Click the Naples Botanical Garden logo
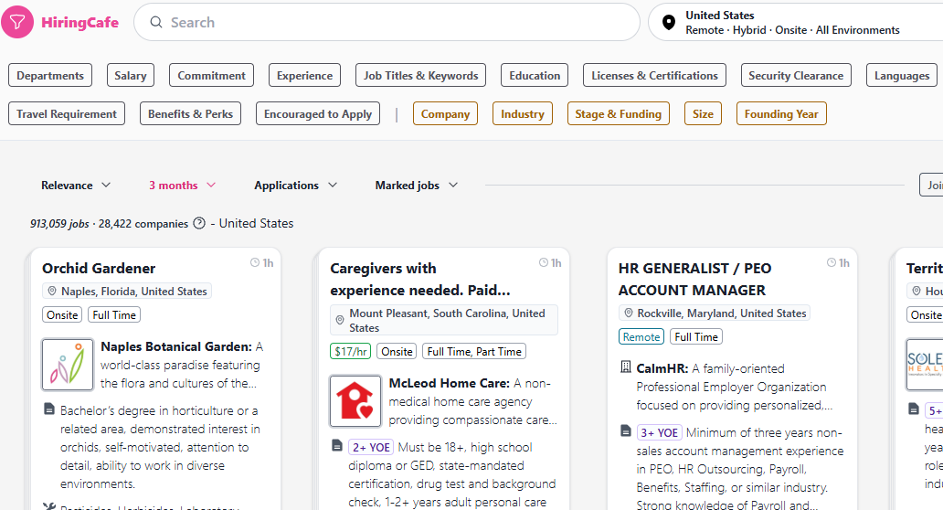 [x=68, y=365]
